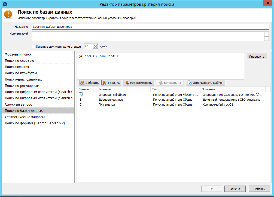Image resolution: width=274 pixels, height=197 pixels.
Task: Choose Статистические запросы from the list
Action: (25, 117)
